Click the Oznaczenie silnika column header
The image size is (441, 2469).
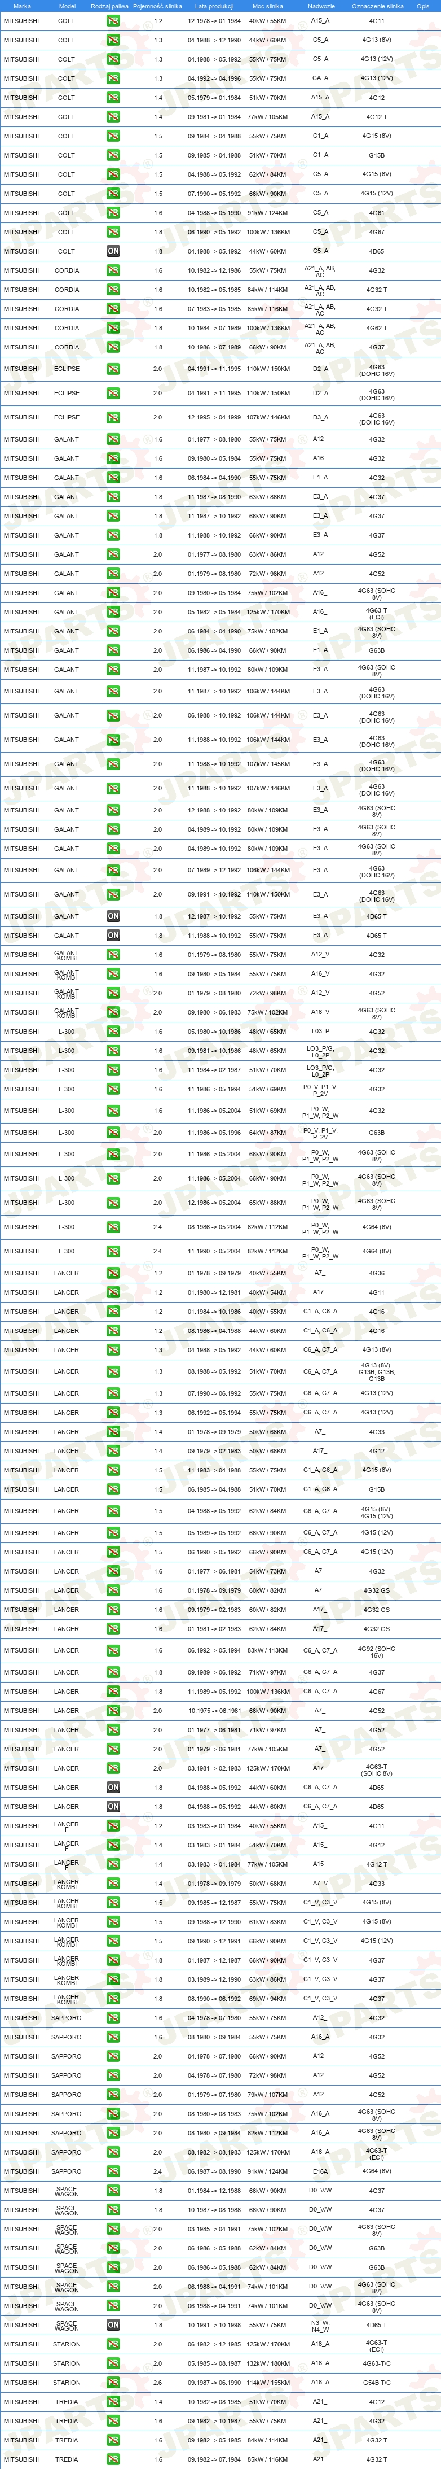click(377, 6)
